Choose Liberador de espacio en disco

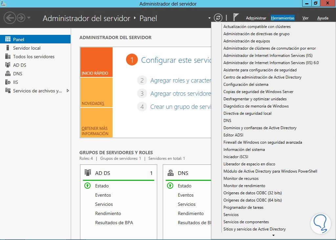249,164
